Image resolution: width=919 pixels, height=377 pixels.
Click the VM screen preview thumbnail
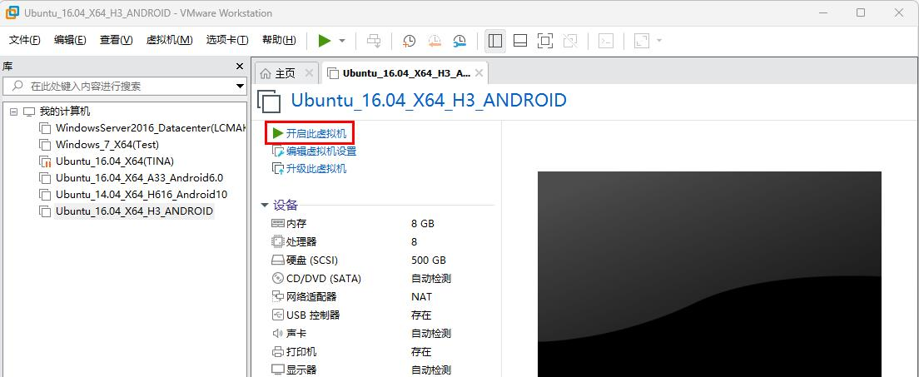[709, 274]
